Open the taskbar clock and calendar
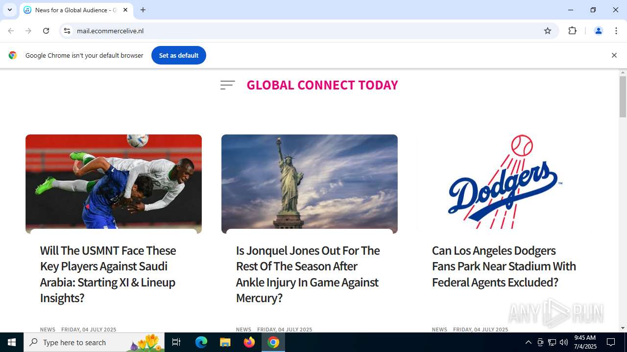Viewport: 627px width, 352px height. point(585,342)
